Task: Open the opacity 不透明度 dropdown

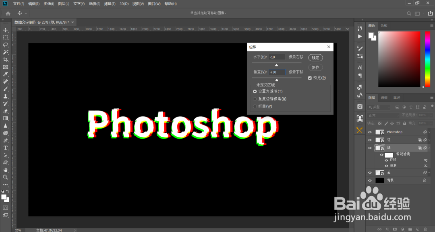Action: coord(431,115)
